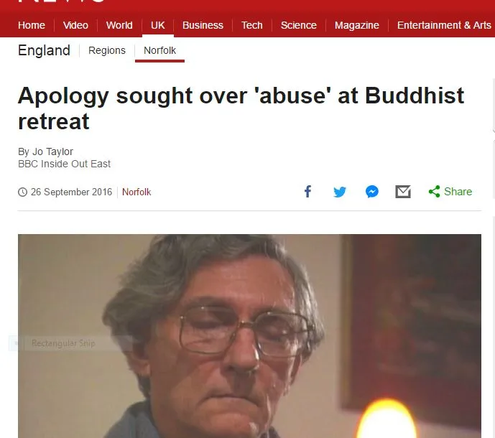Viewport: 495px width, 438px height.
Task: Open the Video section
Action: coord(75,25)
